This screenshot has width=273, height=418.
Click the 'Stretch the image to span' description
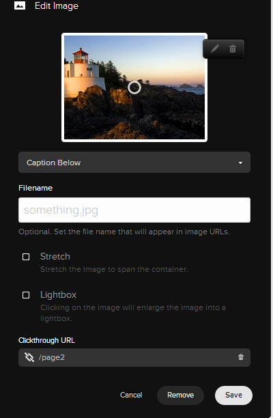click(114, 269)
